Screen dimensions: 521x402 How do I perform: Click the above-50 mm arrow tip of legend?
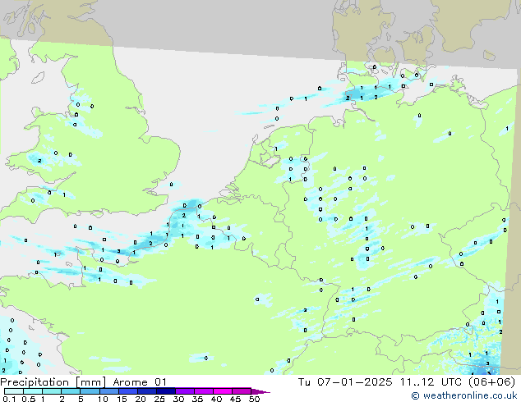[x=260, y=391]
